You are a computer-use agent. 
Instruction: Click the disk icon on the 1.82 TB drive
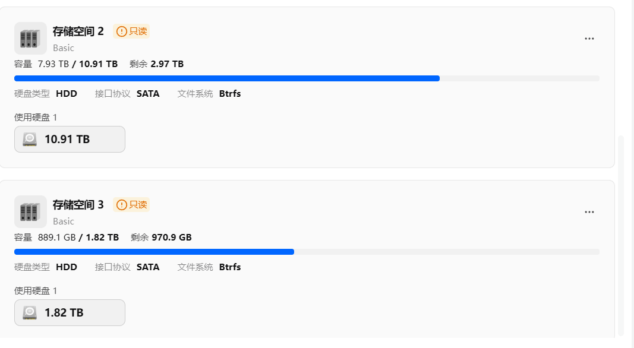[30, 313]
